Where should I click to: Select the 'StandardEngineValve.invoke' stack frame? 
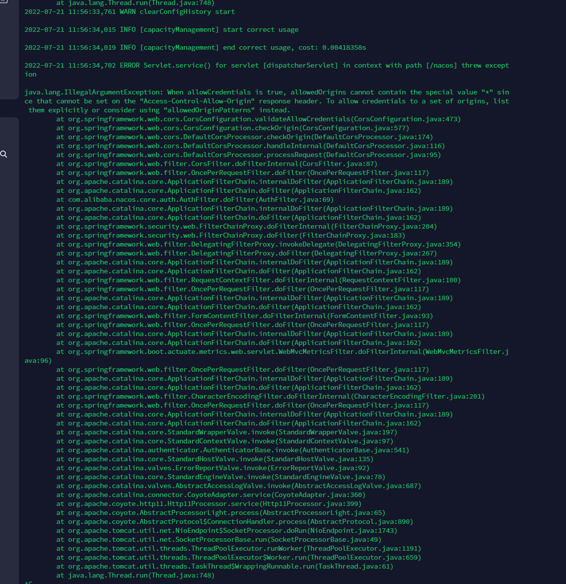pyautogui.click(x=220, y=477)
